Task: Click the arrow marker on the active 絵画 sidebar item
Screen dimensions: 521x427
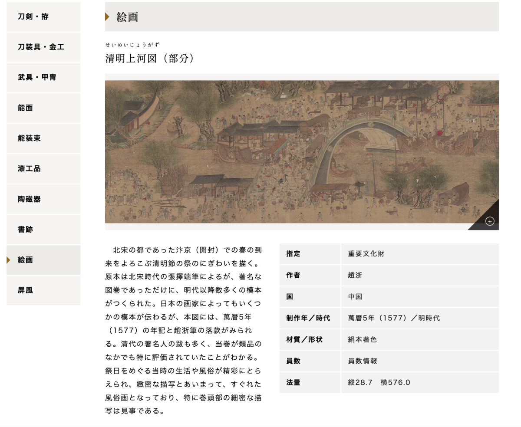Action: [8, 260]
